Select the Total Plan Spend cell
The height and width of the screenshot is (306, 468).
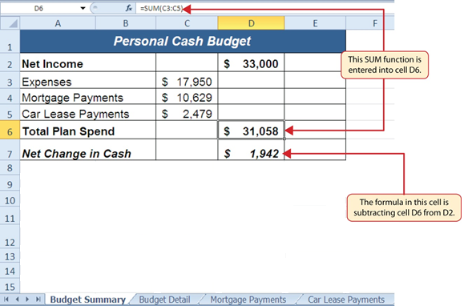[88, 131]
